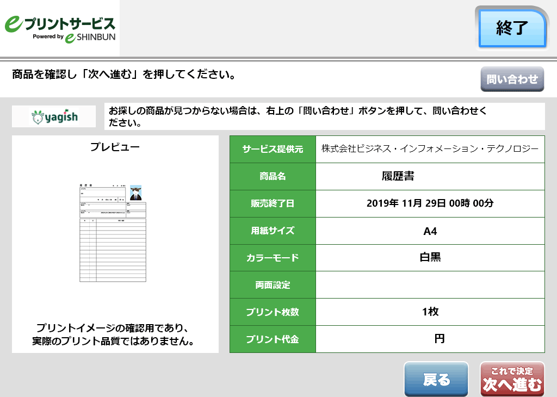Click the プリント枚数 label cell
The width and height of the screenshot is (557, 397).
(273, 312)
